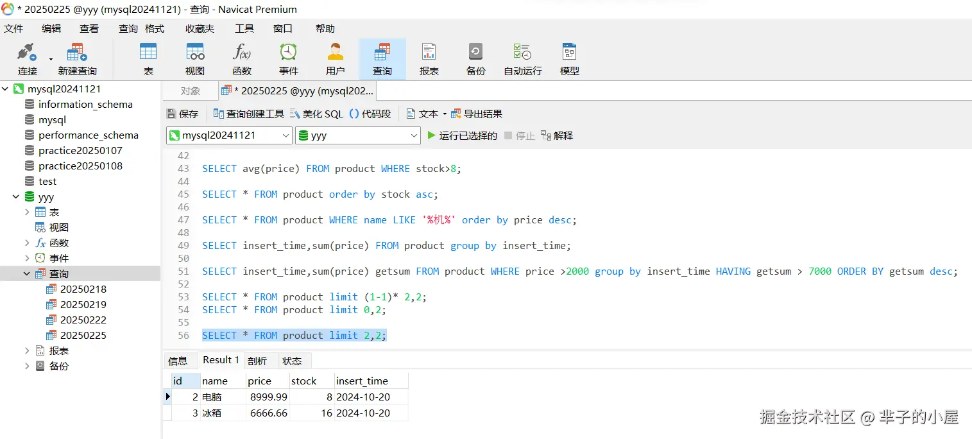
Task: Open the 收藏夹 menu
Action: [x=200, y=28]
